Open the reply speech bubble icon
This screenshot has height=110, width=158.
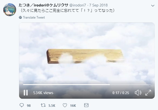[22, 105]
